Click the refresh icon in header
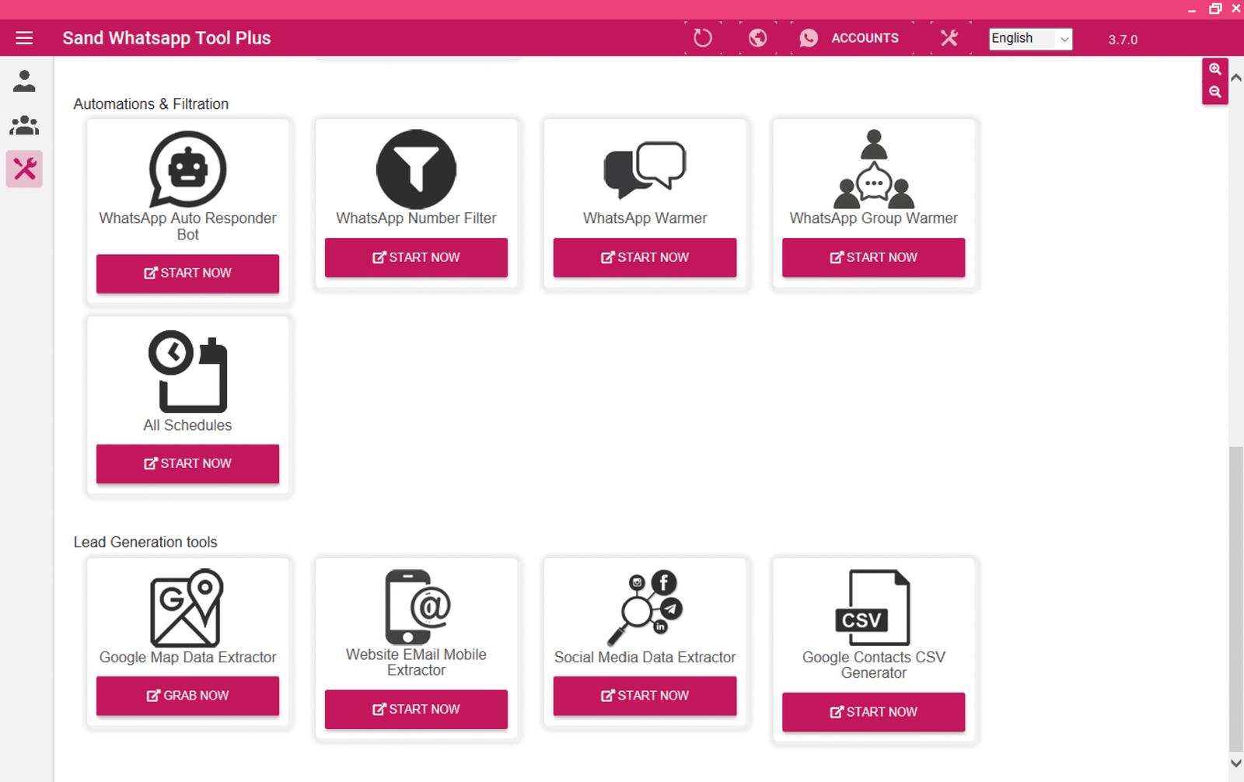 (703, 38)
